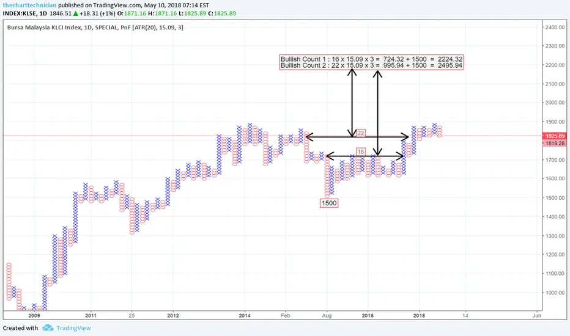
Task: Click the 2000.00 price axis label
Action: coord(555,103)
